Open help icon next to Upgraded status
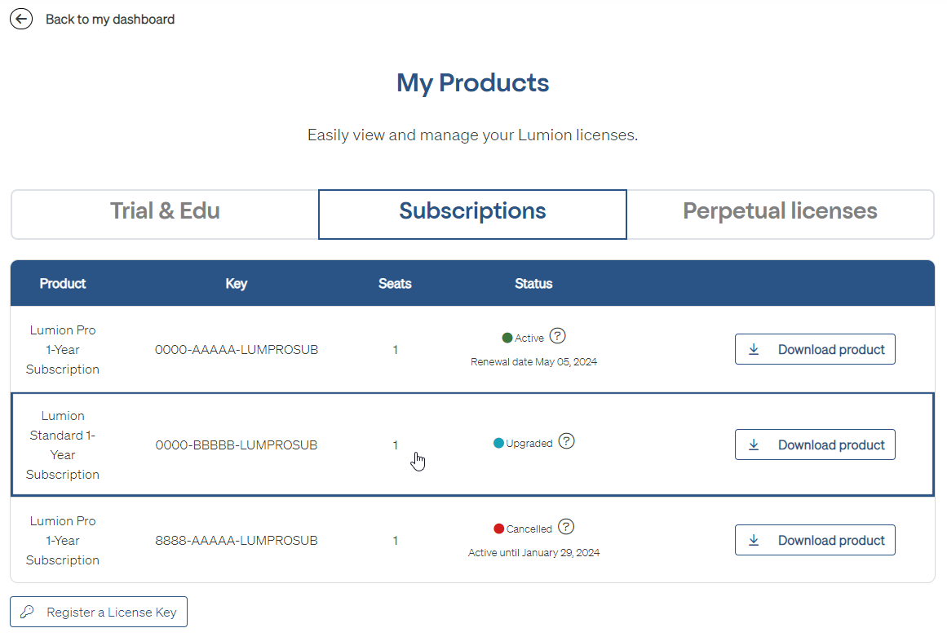Image resolution: width=947 pixels, height=637 pixels. pos(567,441)
